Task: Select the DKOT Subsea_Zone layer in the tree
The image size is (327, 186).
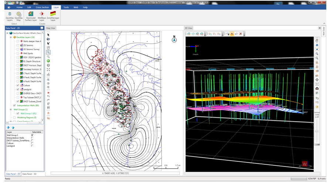Action: pyautogui.click(x=32, y=101)
